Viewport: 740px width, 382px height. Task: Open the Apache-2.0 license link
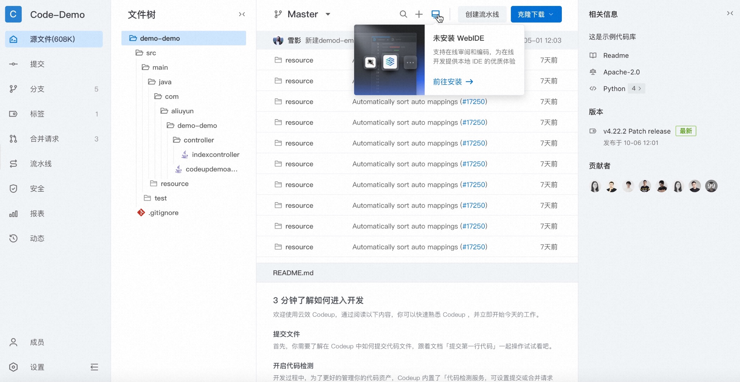click(621, 72)
